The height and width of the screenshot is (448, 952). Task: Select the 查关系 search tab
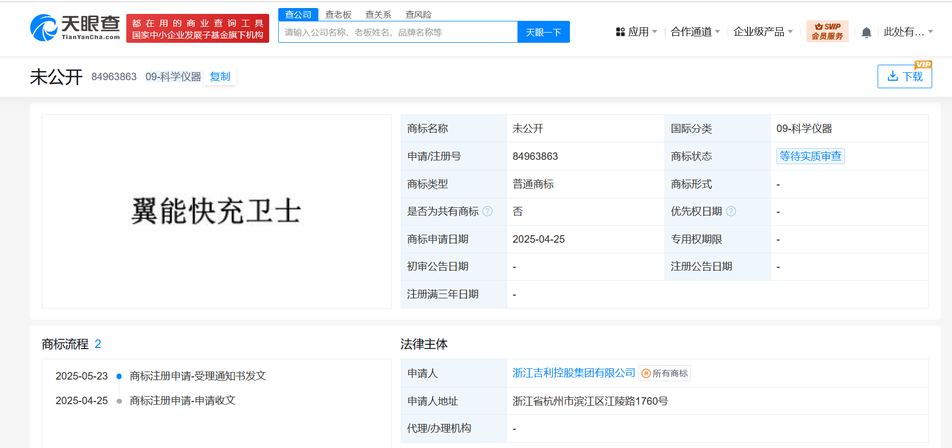378,14
